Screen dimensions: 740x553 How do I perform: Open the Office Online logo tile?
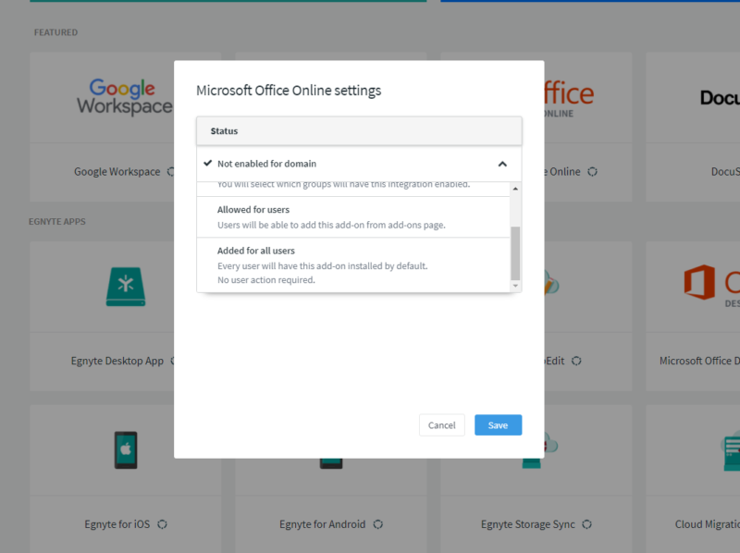pos(564,92)
